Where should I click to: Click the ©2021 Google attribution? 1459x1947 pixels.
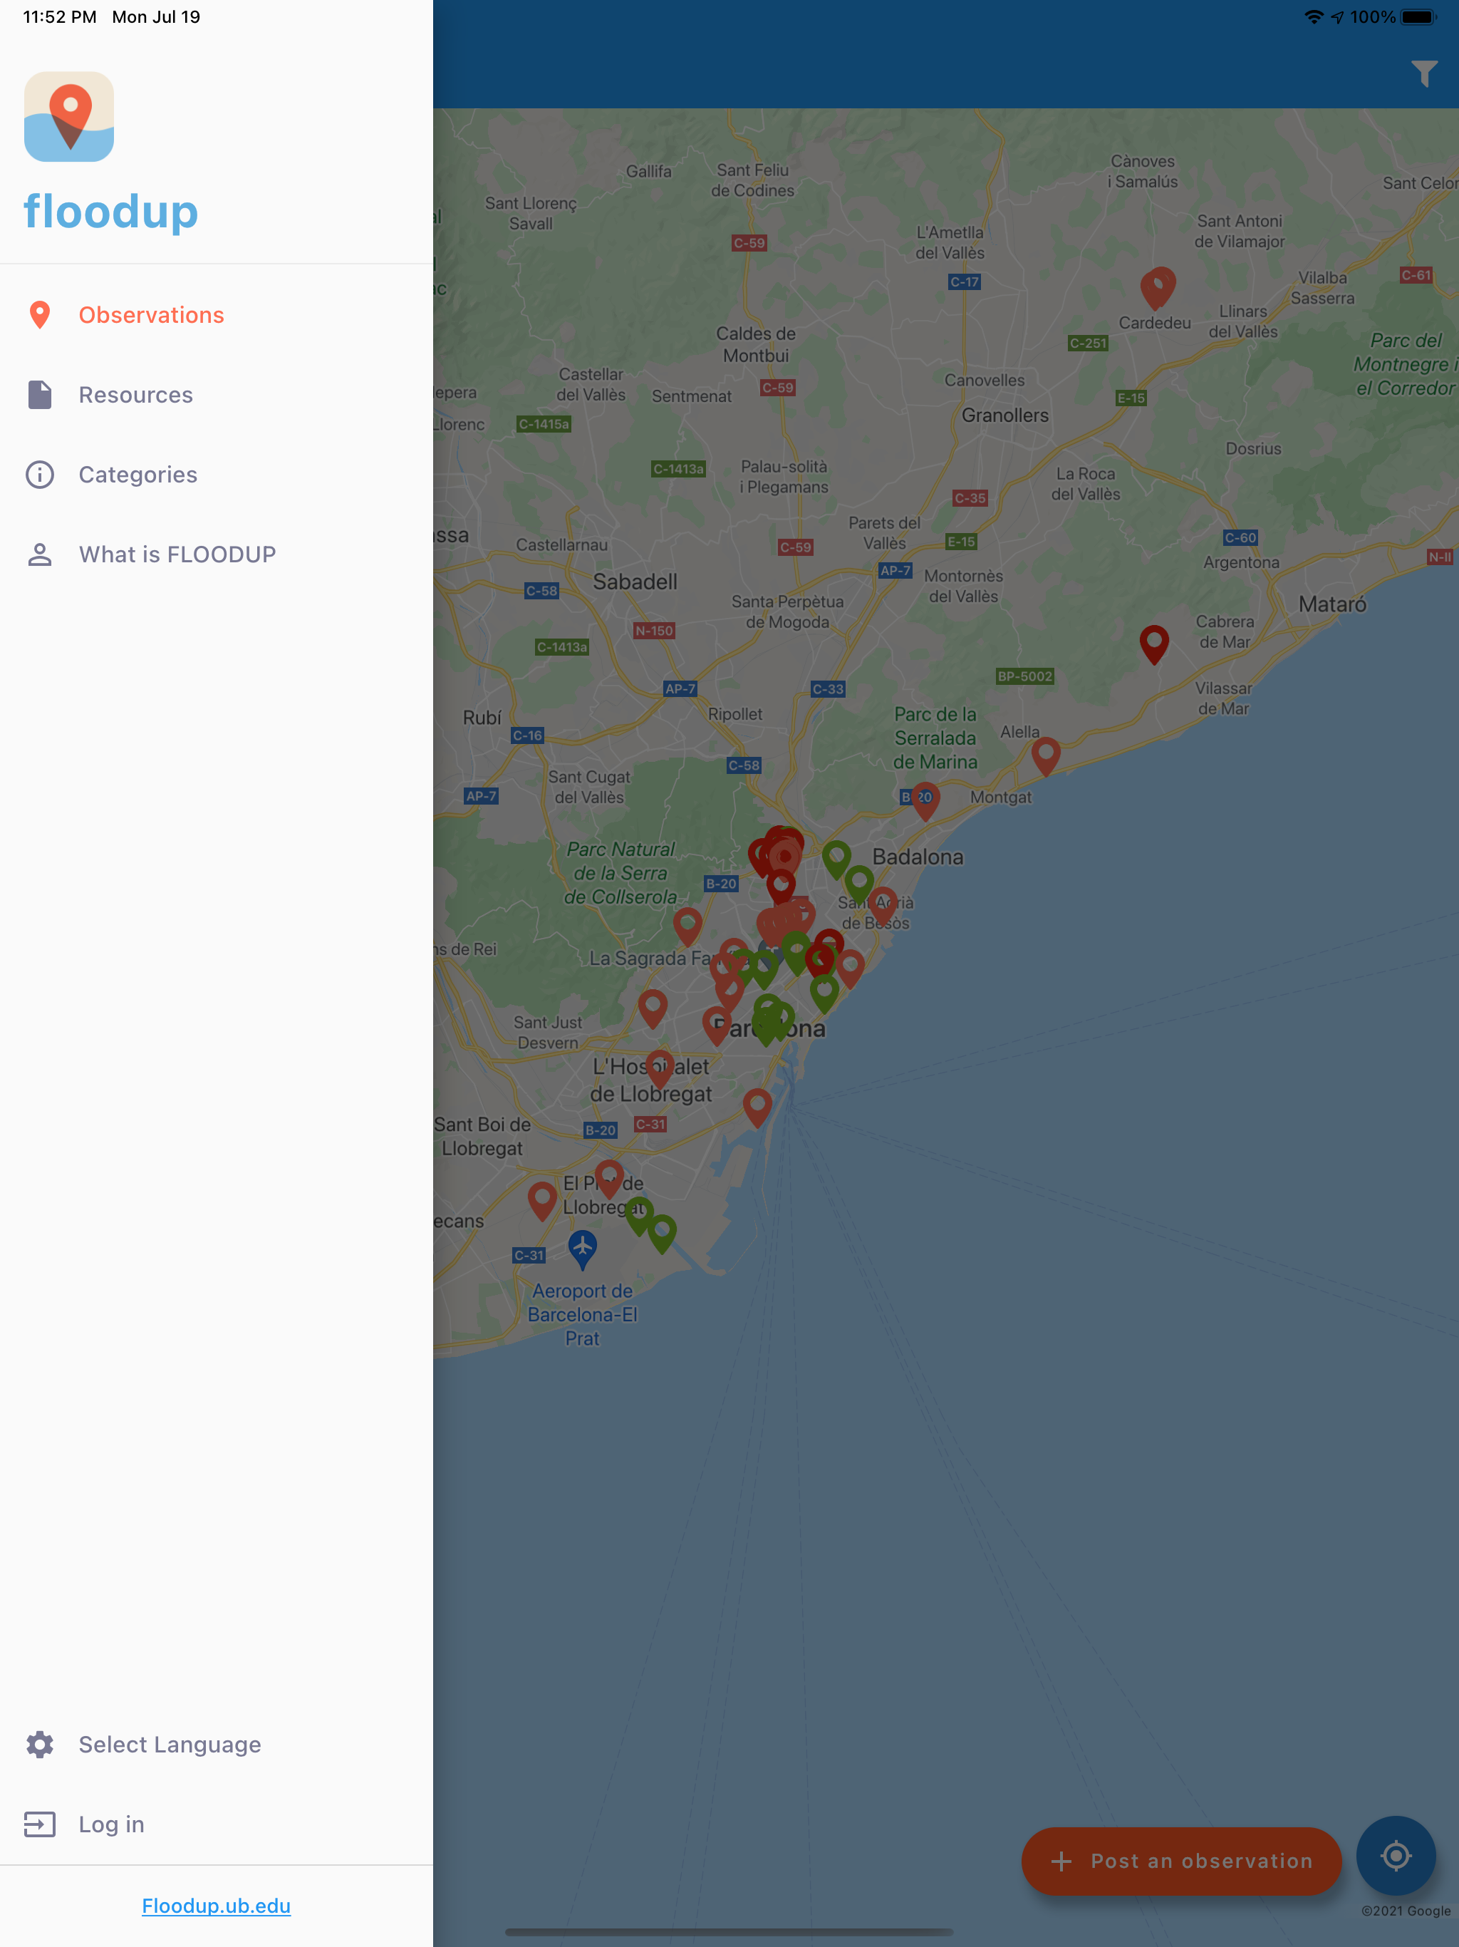tap(1406, 1911)
